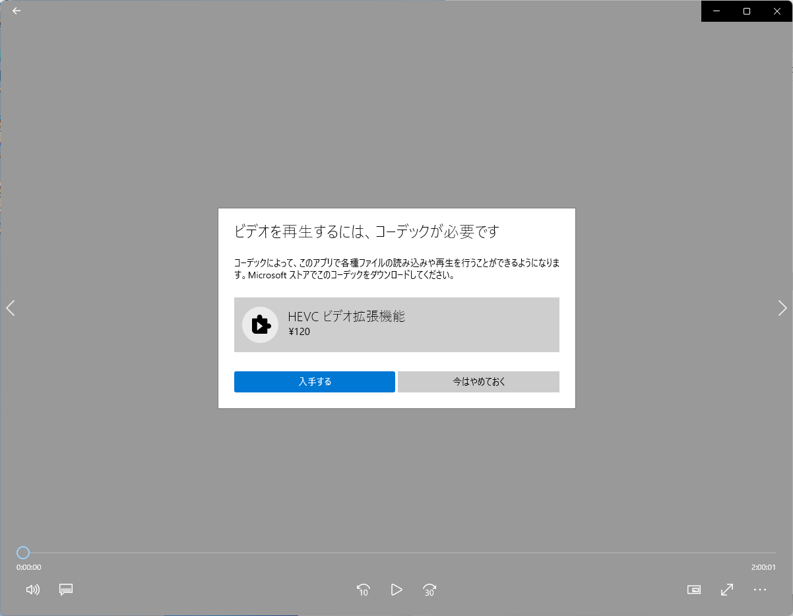Maximize the video player window
Viewport: 793px width, 616px height.
coord(747,11)
